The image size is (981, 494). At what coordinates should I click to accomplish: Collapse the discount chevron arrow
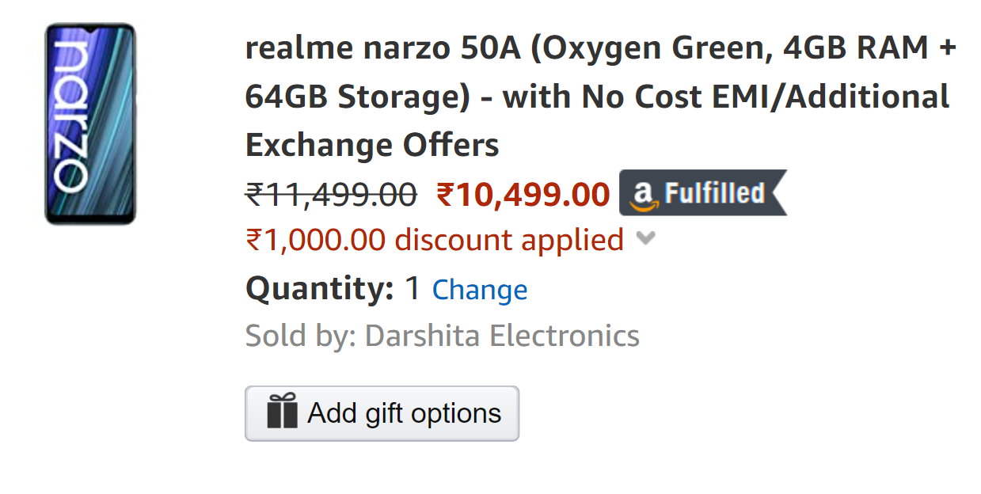(645, 238)
